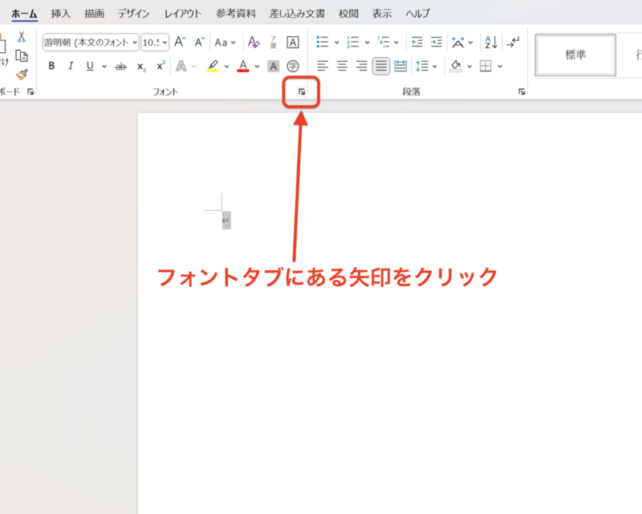Align text left

323,66
